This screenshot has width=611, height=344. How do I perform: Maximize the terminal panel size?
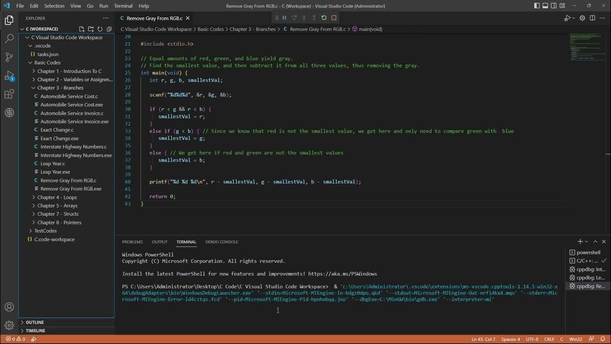click(x=596, y=242)
